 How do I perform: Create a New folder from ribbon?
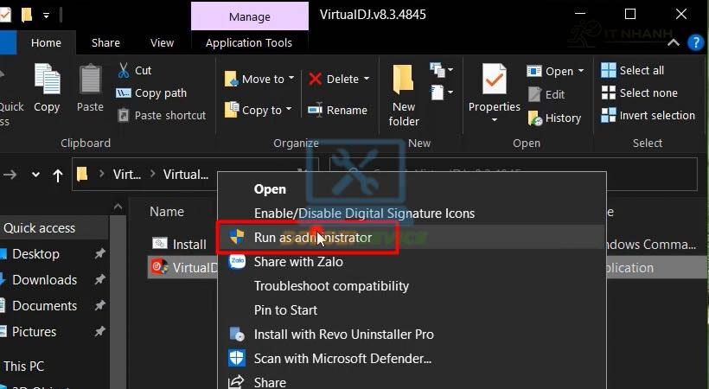pos(403,91)
